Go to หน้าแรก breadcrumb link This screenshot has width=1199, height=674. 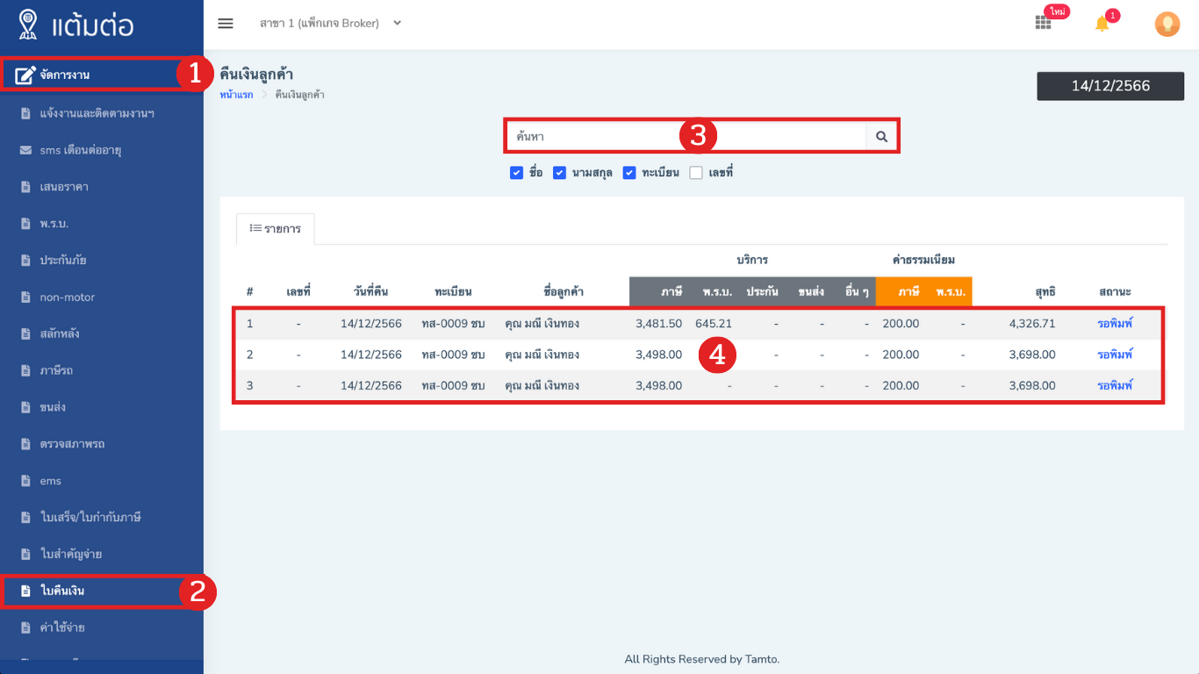(237, 94)
